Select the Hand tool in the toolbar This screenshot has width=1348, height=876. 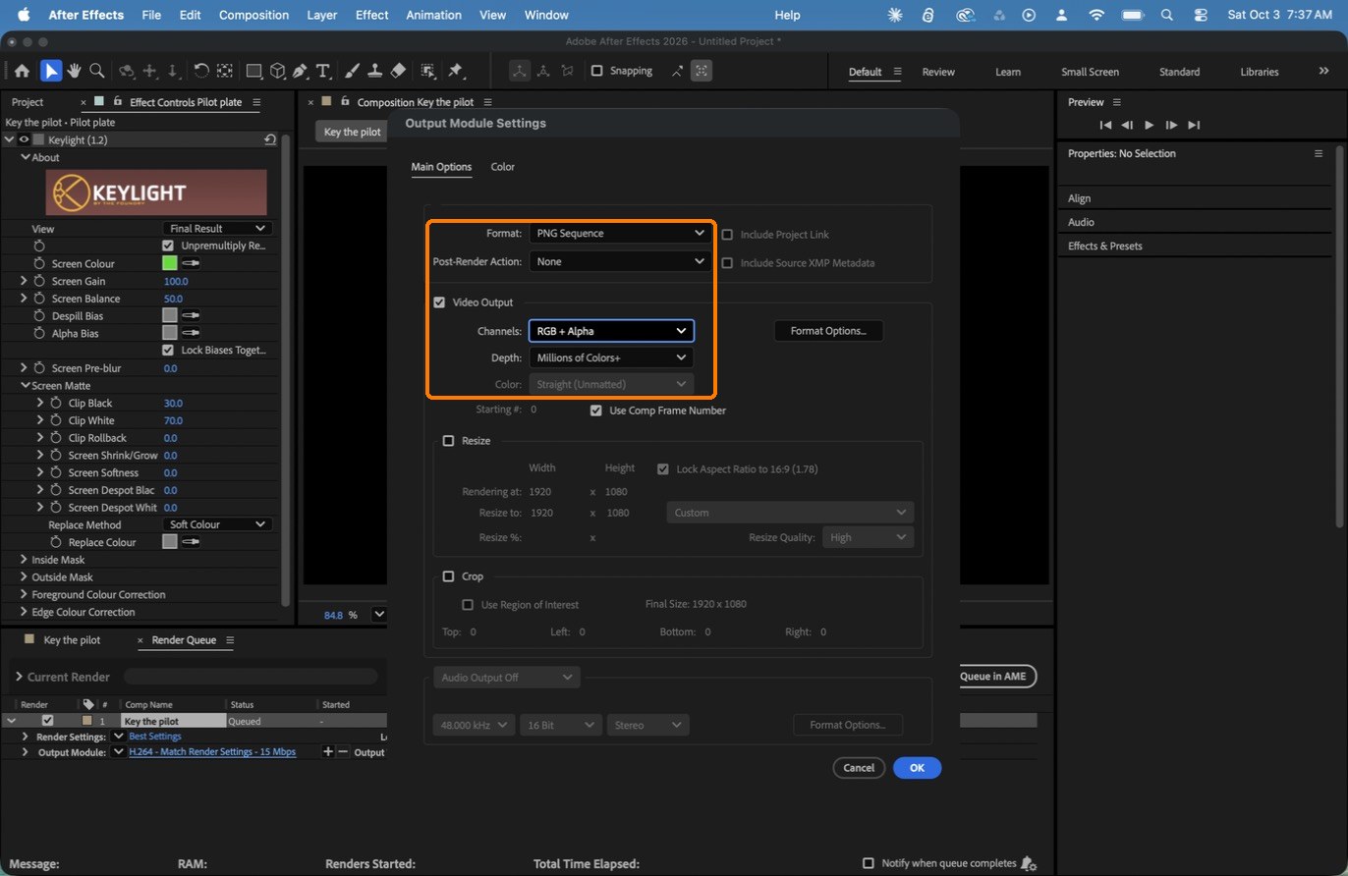[x=74, y=71]
